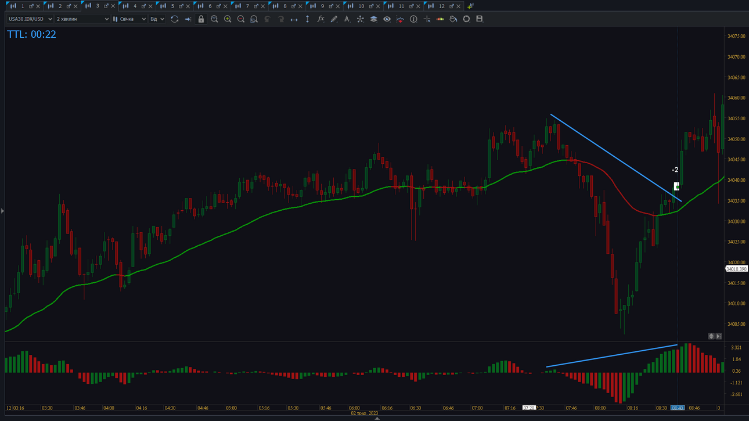Click the circular settings ring icon

click(x=466, y=19)
